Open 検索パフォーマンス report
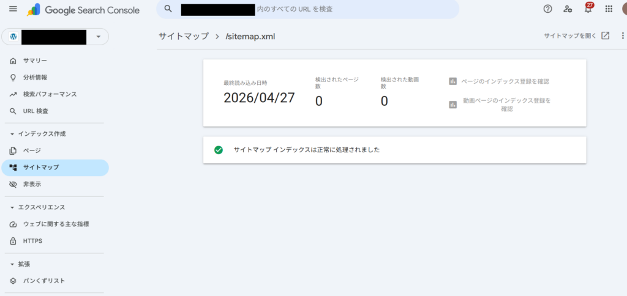The height and width of the screenshot is (296, 627). pyautogui.click(x=50, y=94)
